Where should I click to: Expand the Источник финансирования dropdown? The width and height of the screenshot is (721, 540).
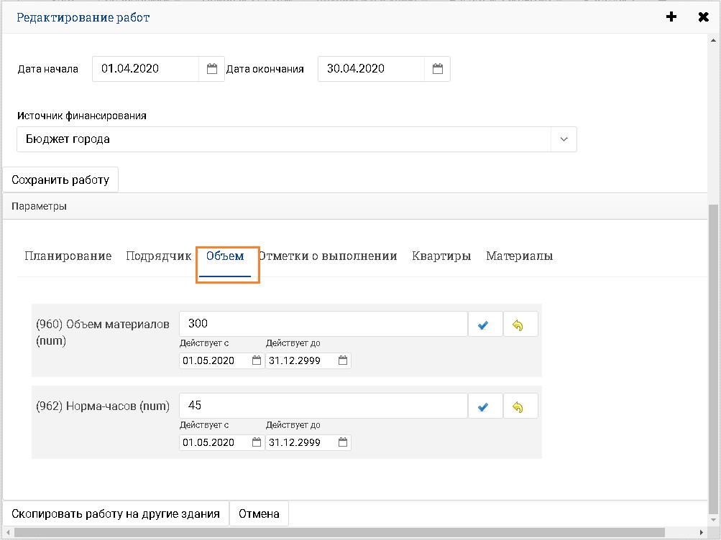click(564, 139)
